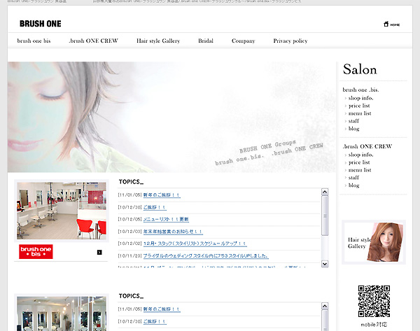Open the 11/01/05 topic in first list
Viewport: 420px width, 331px height.
[162, 195]
